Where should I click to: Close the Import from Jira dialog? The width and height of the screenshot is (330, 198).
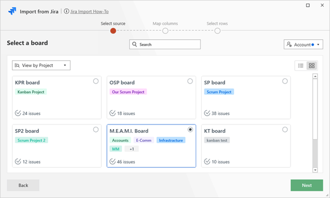[x=322, y=5]
